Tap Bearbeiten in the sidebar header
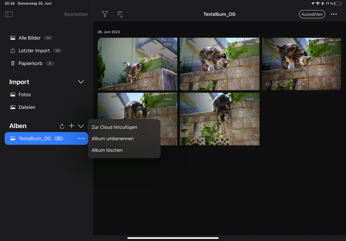 tap(76, 14)
